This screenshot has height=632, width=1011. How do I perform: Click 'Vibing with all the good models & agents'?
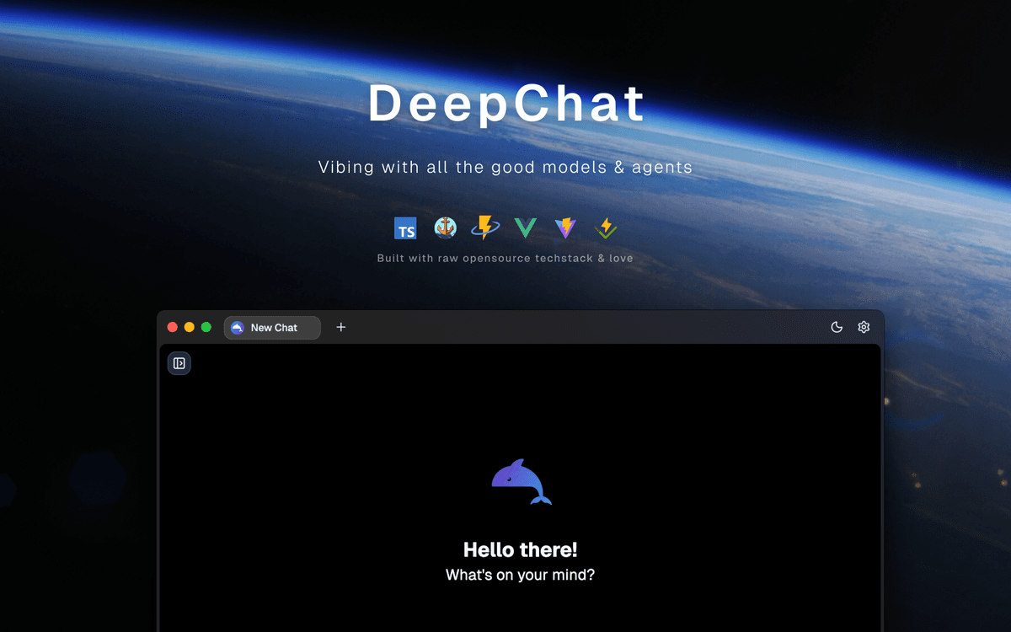pos(505,167)
